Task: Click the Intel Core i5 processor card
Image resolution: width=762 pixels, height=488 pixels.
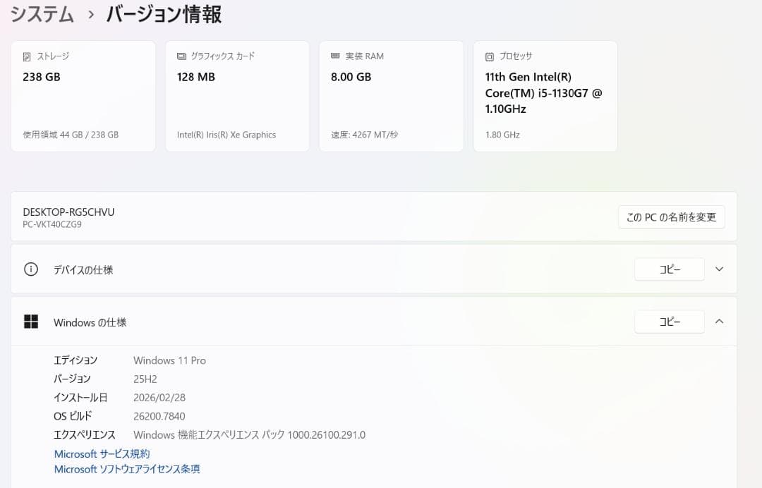Action: [545, 96]
